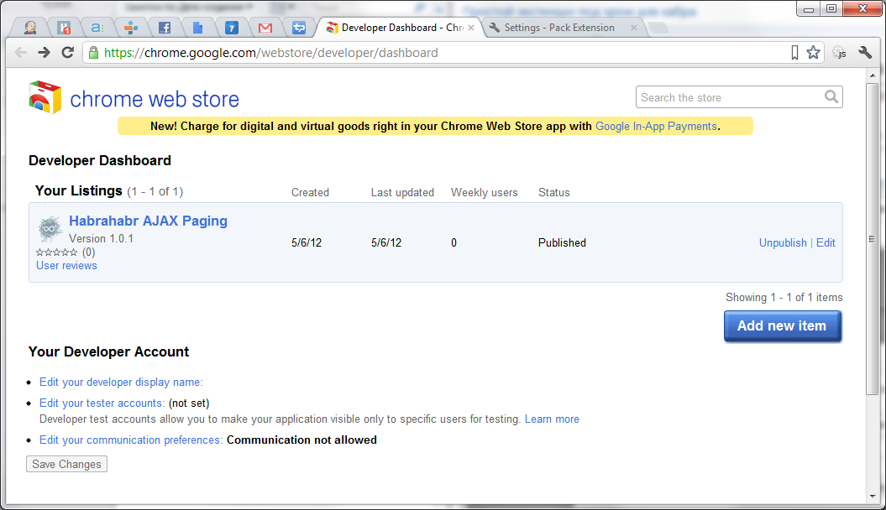The width and height of the screenshot is (886, 510).
Task: Click the Habrahabr AJAX Paging extension icon
Action: coord(50,228)
